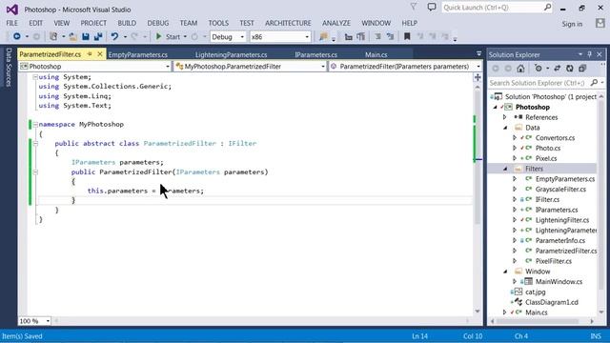The width and height of the screenshot is (610, 343).
Task: Open the ANALYZE menu
Action: point(336,23)
